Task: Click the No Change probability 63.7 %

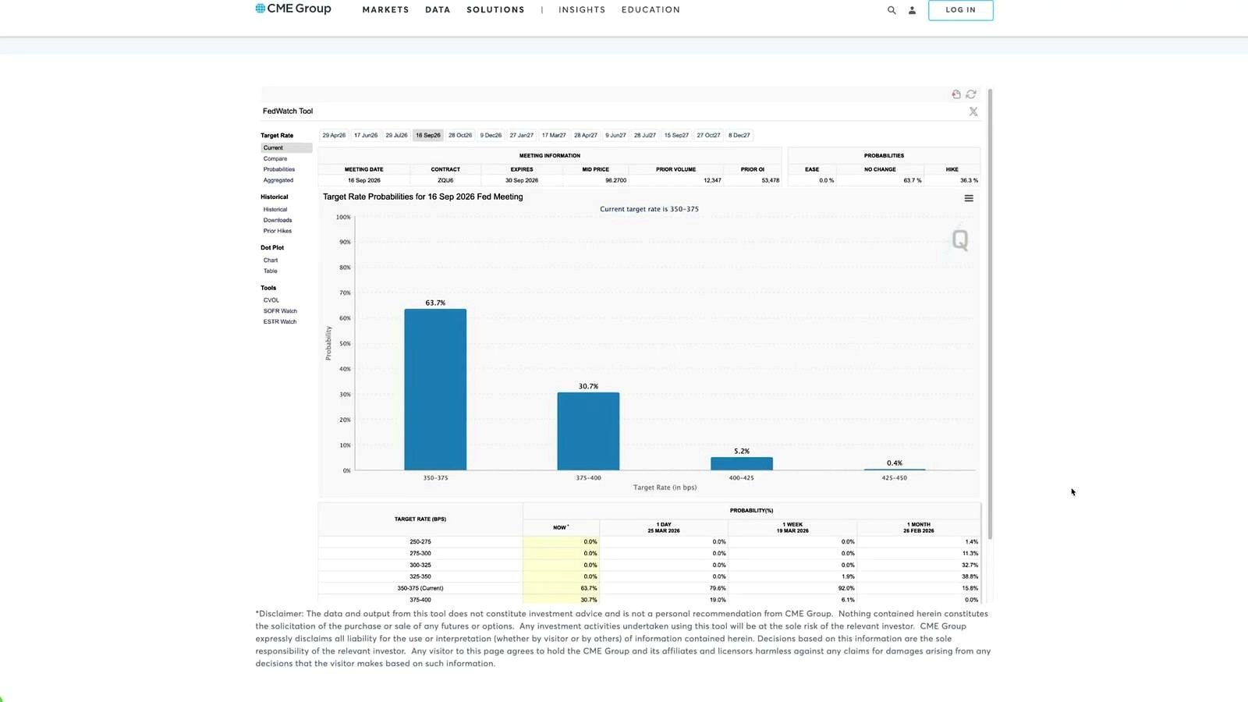Action: [913, 180]
